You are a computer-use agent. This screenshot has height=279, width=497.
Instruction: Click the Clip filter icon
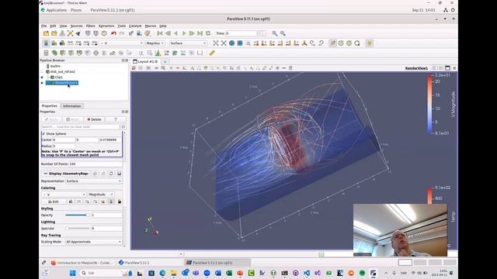pyautogui.click(x=63, y=53)
